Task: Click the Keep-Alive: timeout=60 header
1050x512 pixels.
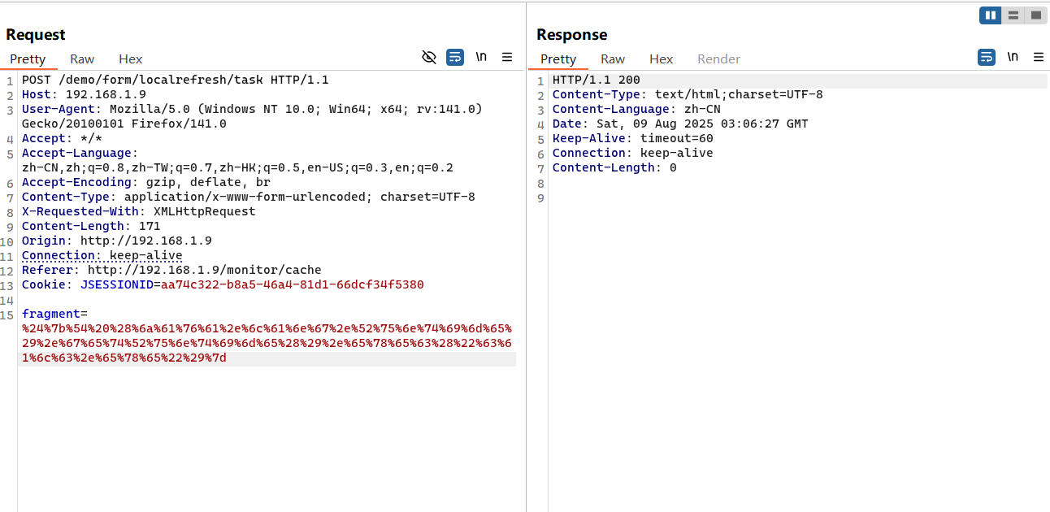Action: tap(633, 138)
